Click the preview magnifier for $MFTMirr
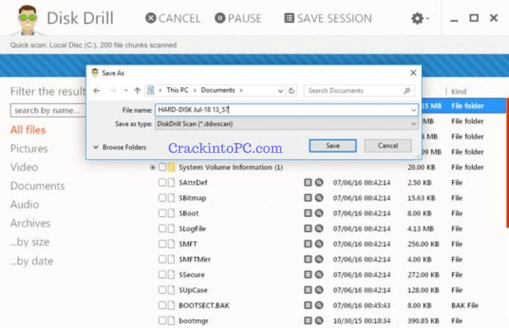Screen dimensions: 509x328 (x=319, y=259)
